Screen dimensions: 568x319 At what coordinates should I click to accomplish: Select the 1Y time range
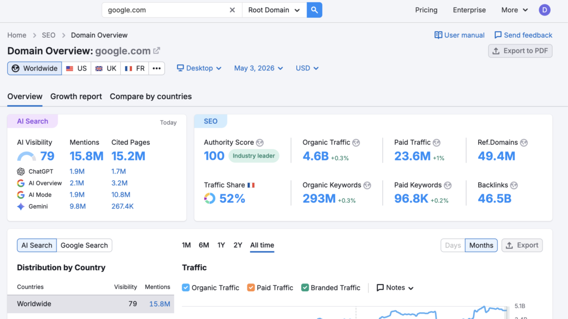pyautogui.click(x=221, y=245)
